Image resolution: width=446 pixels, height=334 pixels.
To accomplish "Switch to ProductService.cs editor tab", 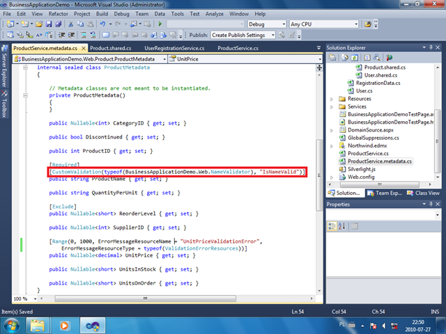I will [238, 48].
